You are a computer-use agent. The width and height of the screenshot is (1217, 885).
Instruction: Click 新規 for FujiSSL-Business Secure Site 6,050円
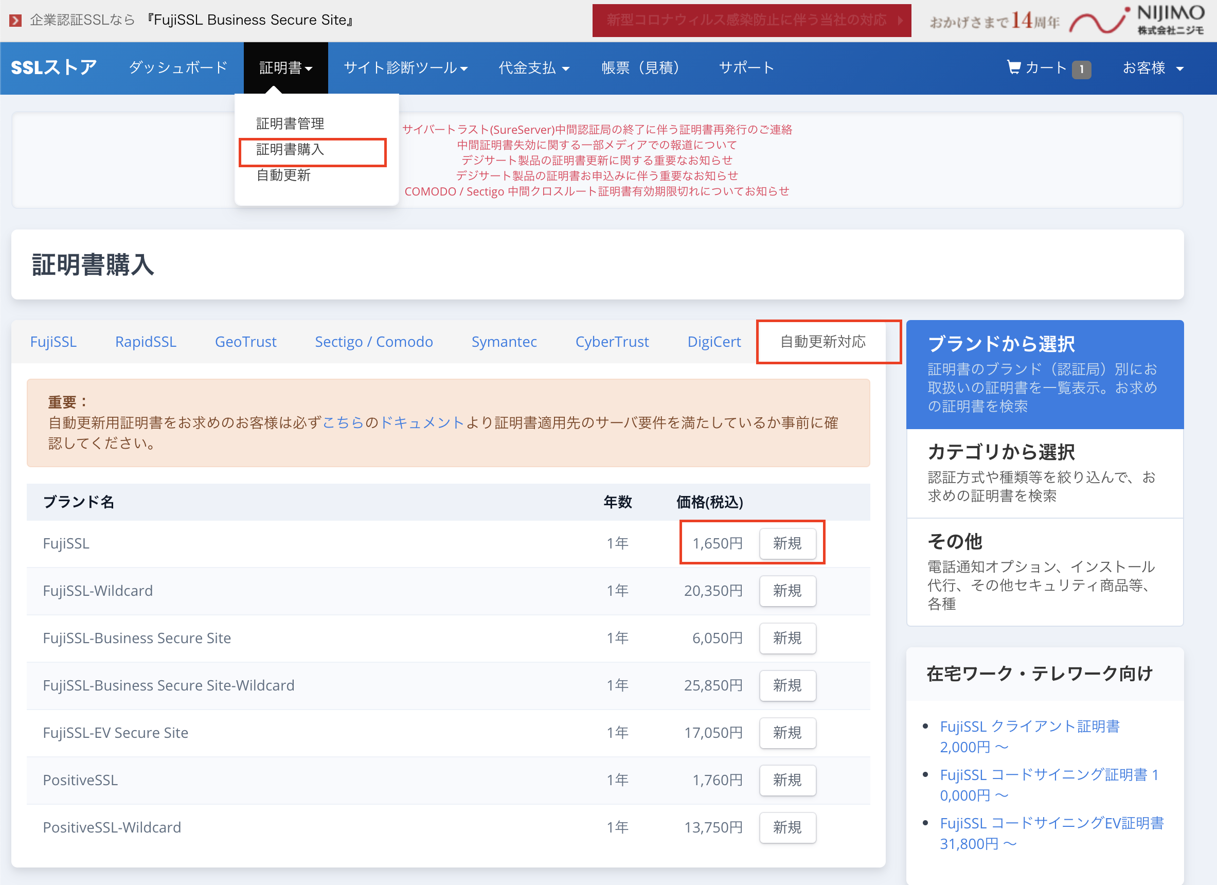pos(788,638)
